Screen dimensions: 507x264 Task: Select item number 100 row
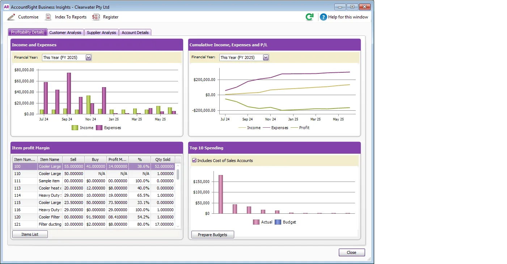[94, 166]
